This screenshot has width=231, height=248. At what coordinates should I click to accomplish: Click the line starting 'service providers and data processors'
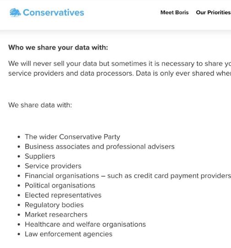click(120, 73)
